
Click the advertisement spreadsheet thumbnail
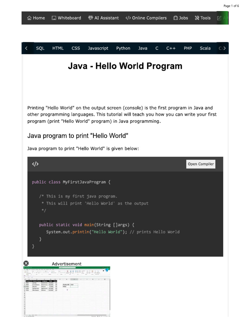click(67, 292)
